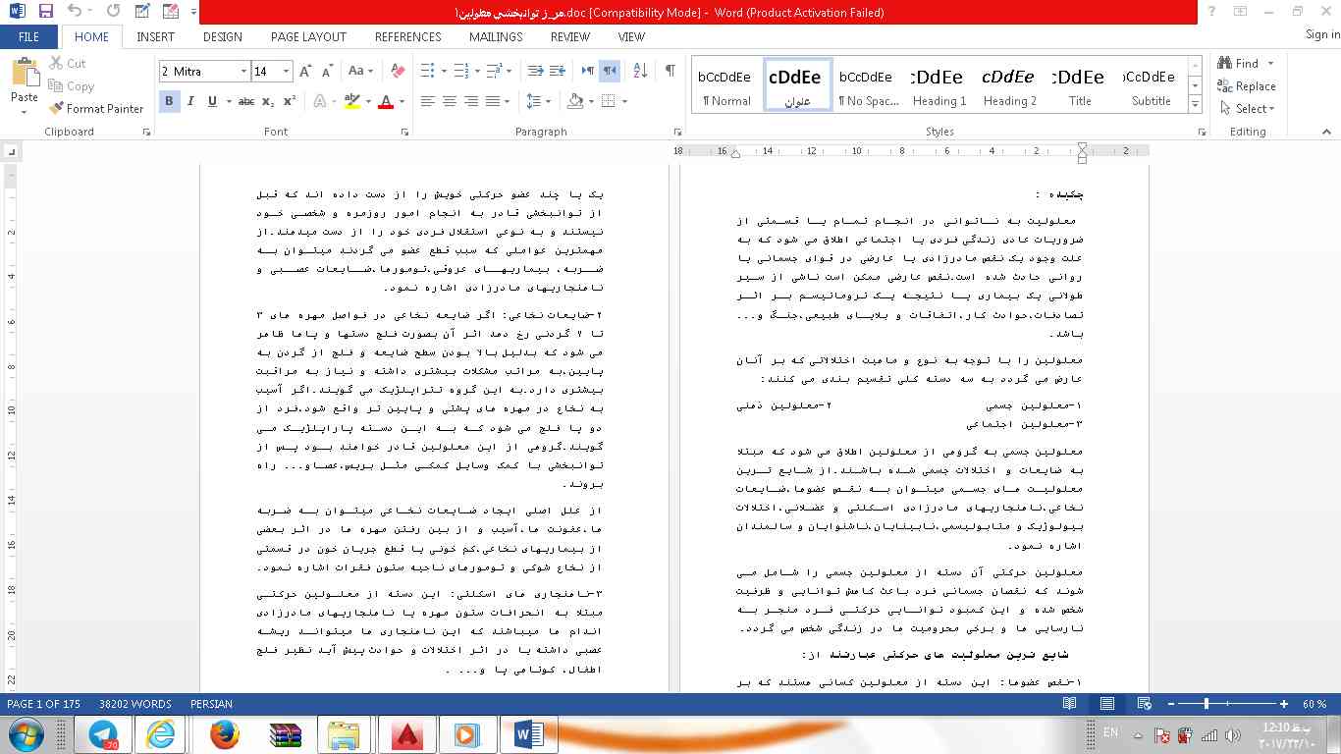Image resolution: width=1341 pixels, height=754 pixels.
Task: Open the font name dropdown showing 2 Mitra
Action: (x=243, y=72)
